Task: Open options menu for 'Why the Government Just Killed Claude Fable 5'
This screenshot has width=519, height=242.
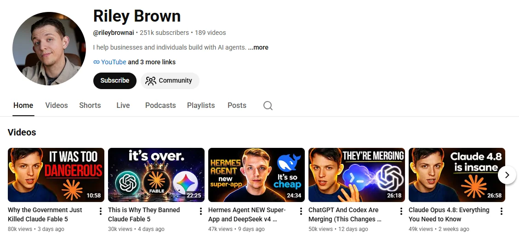Action: pyautogui.click(x=101, y=211)
